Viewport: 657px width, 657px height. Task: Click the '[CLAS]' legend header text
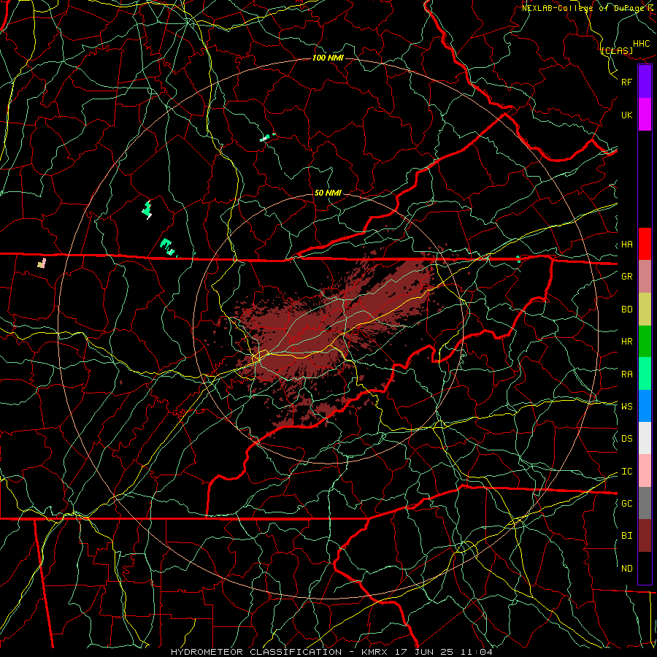(617, 50)
